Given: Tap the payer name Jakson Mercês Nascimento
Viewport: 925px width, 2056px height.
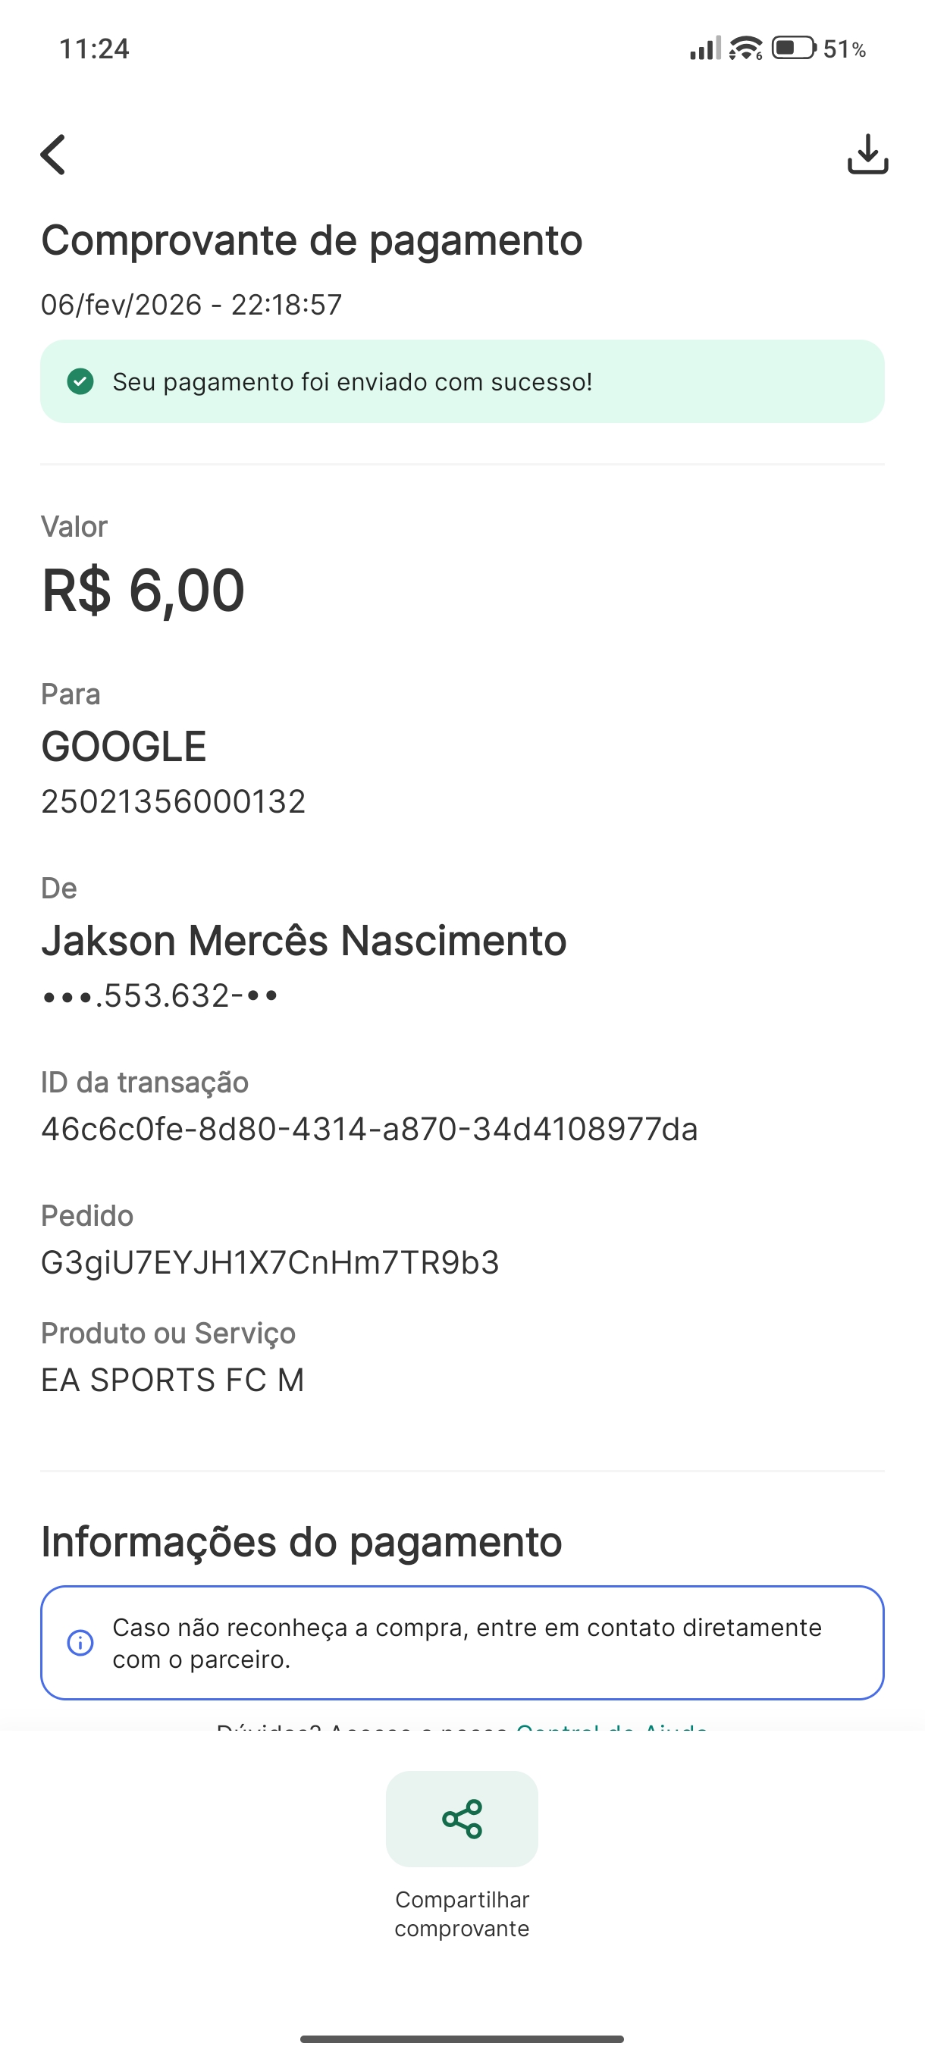Looking at the screenshot, I should point(303,940).
